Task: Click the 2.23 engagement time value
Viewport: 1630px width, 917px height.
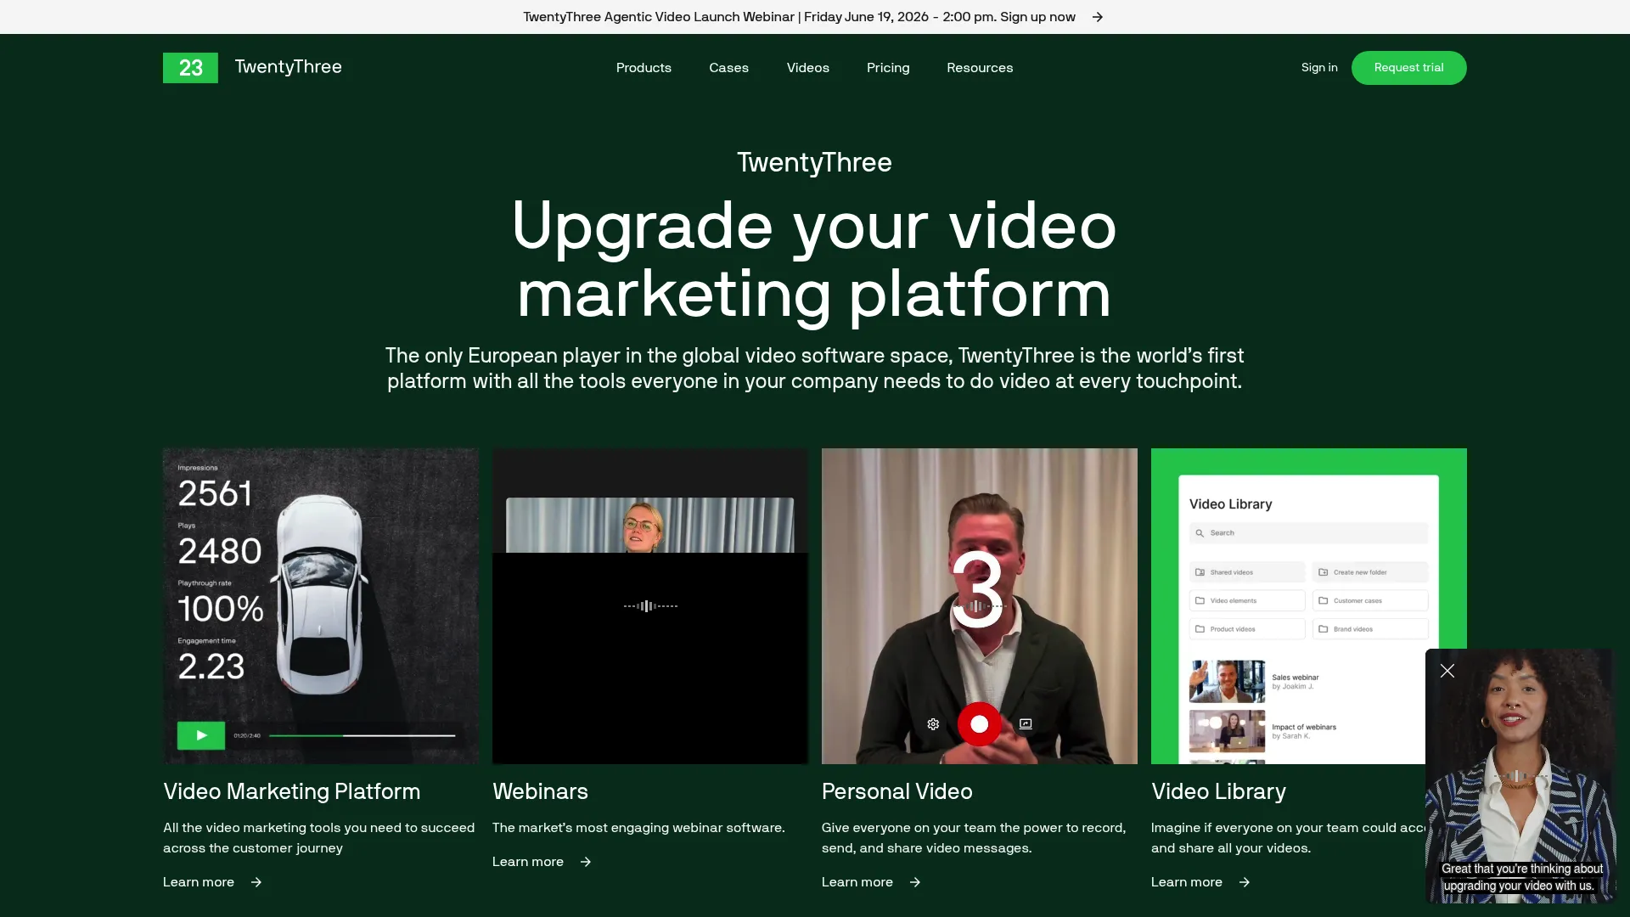Action: click(x=211, y=667)
